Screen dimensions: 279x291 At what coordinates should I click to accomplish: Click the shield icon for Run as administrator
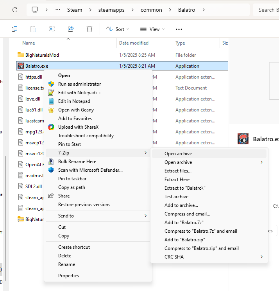51,84
